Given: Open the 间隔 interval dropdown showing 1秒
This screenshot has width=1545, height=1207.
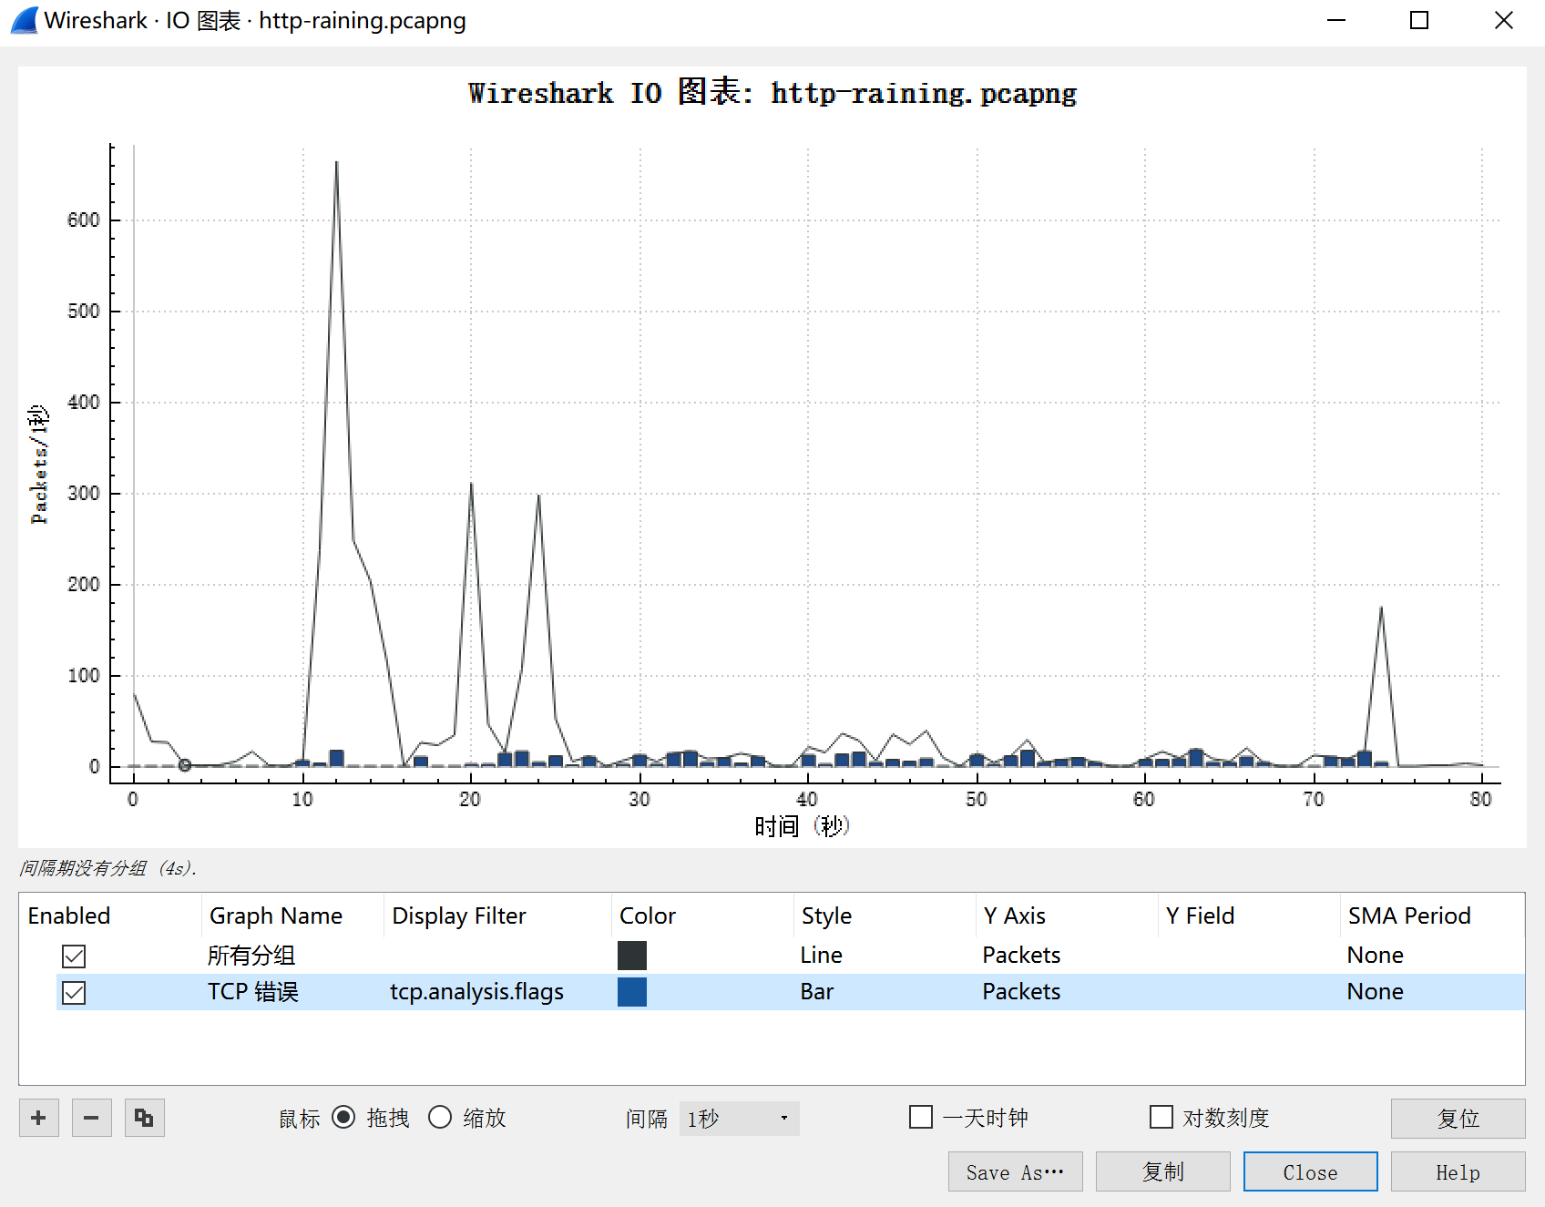Looking at the screenshot, I should pos(739,1119).
